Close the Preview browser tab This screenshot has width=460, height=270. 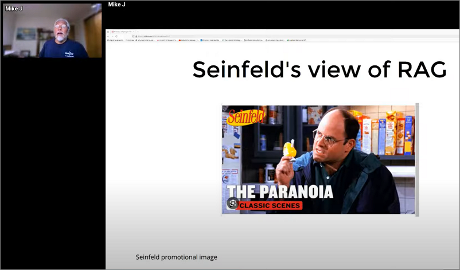[x=134, y=32]
